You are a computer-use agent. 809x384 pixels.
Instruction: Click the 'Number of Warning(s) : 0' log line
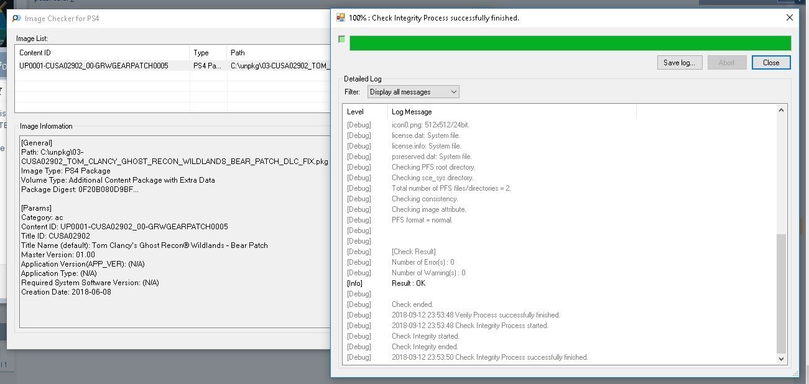pyautogui.click(x=428, y=273)
